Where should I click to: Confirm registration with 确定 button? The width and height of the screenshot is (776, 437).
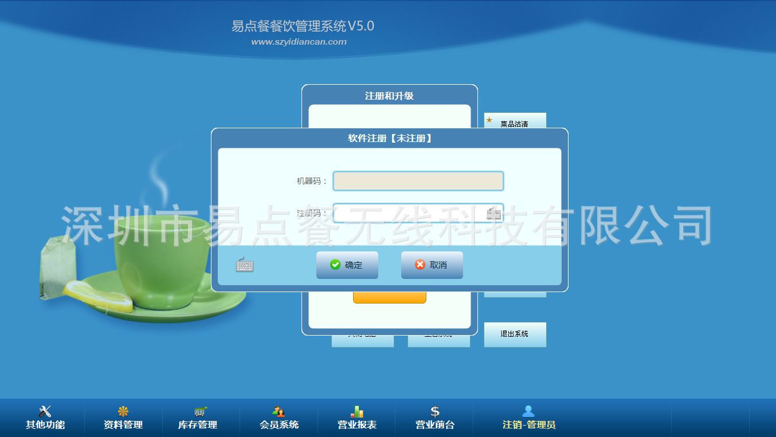tap(347, 265)
